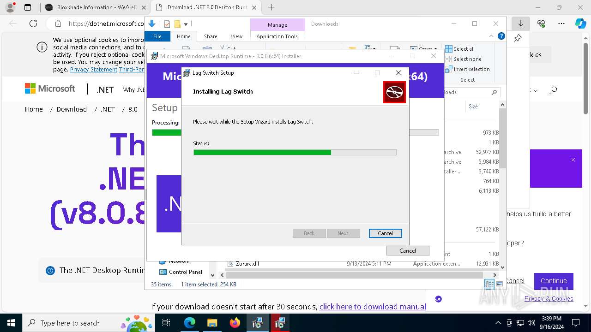This screenshot has height=332, width=591.
Task: Click 'click here to download manually' link
Action: pyautogui.click(x=373, y=307)
